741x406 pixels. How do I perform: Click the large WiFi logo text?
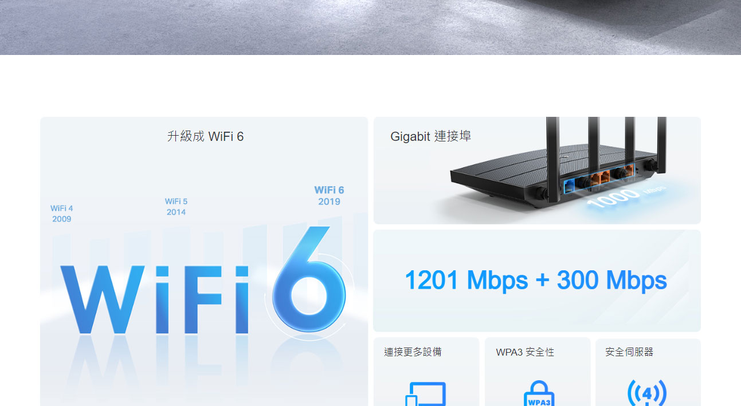tap(155, 299)
